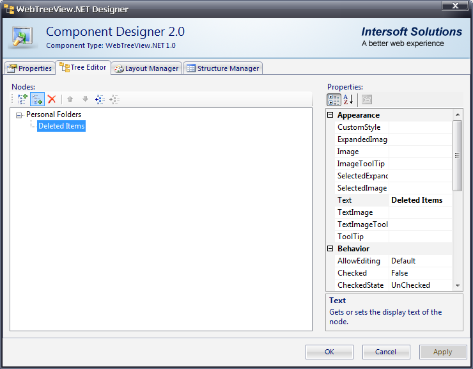
Task: Click the Cancel button
Action: coord(386,352)
